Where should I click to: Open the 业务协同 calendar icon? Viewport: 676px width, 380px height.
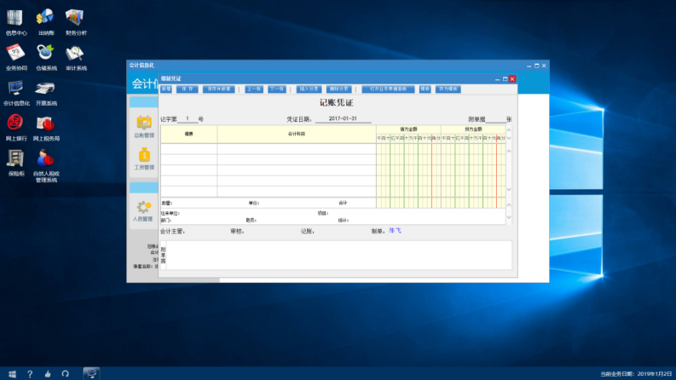pyautogui.click(x=15, y=57)
